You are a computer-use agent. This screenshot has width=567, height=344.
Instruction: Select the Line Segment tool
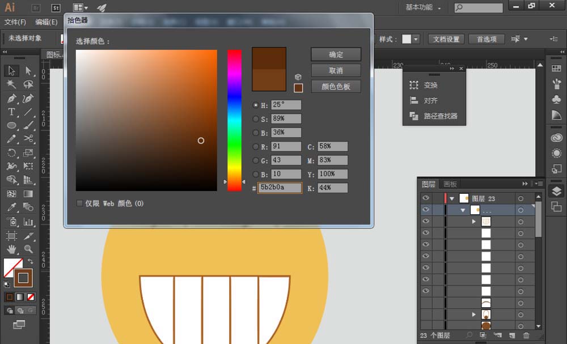(28, 112)
